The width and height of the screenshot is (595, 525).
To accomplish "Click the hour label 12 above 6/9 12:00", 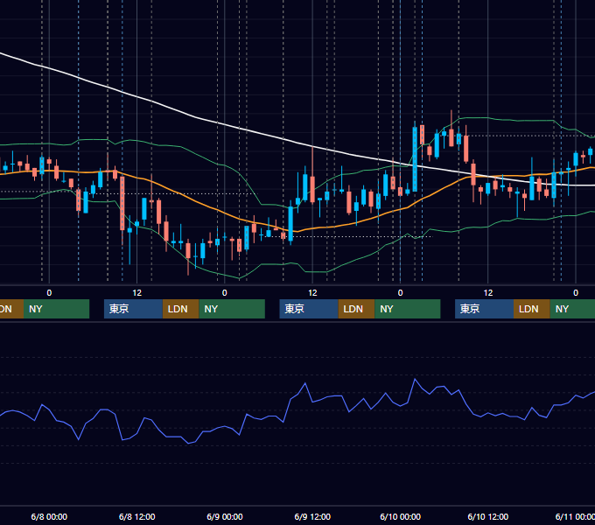I will click(312, 293).
